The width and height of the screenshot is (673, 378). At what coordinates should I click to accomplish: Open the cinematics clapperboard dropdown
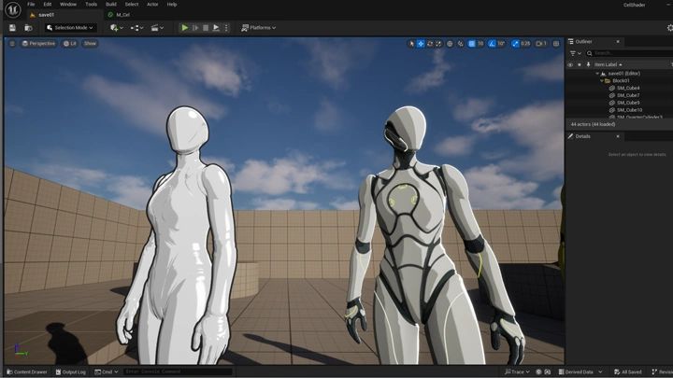[157, 28]
